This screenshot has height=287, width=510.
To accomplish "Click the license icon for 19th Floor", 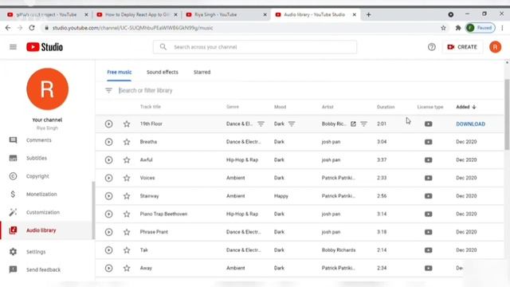I will coord(429,124).
